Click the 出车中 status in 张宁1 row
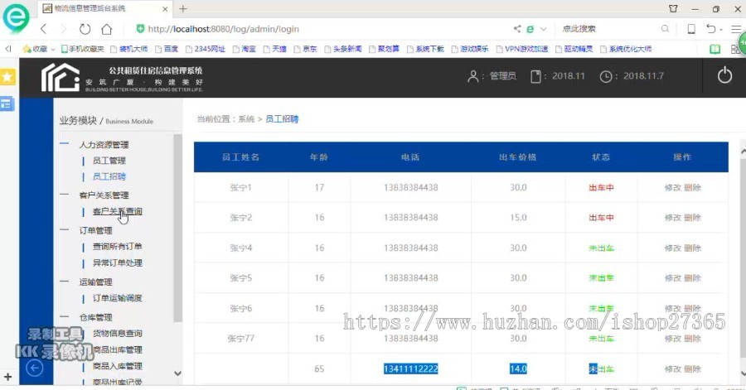 (601, 188)
